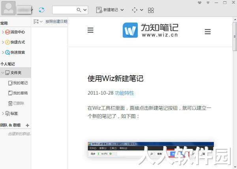
Task: Click the vertical scrollbar thumb
Action: point(235,37)
